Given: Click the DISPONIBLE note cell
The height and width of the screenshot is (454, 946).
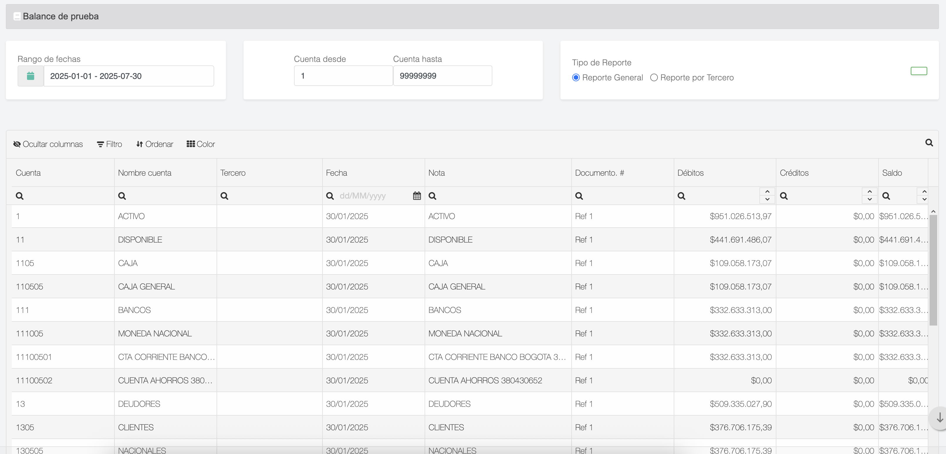Looking at the screenshot, I should coord(498,240).
